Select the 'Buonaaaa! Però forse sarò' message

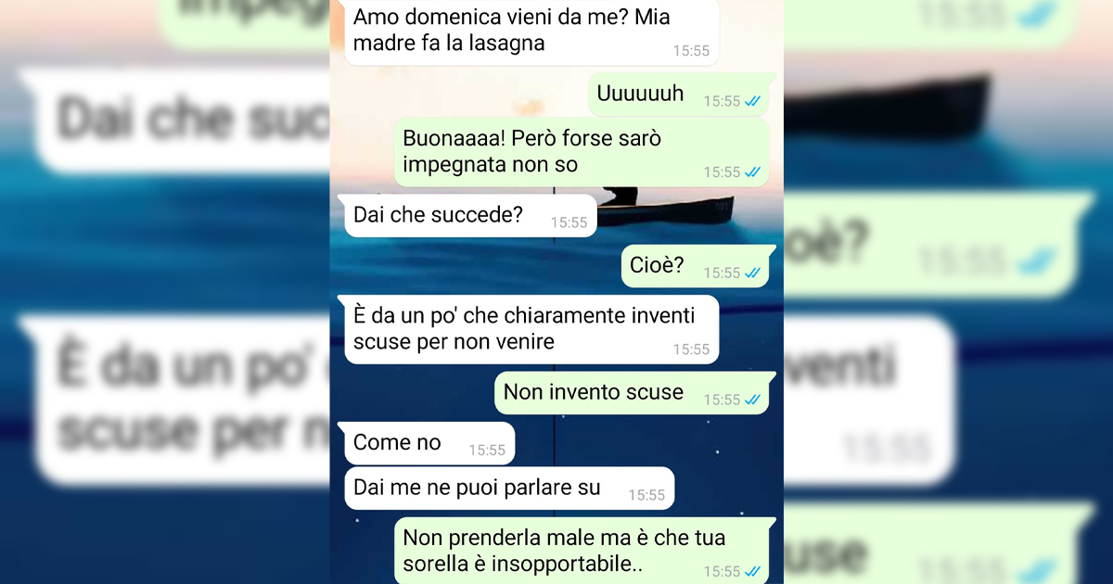(x=582, y=152)
